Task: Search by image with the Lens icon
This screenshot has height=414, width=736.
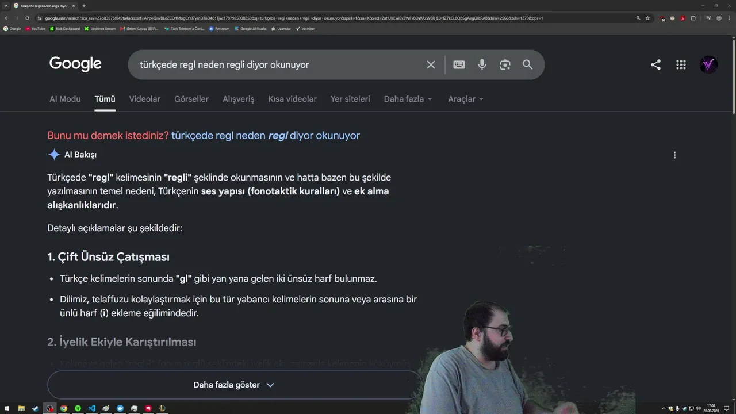Action: point(505,64)
